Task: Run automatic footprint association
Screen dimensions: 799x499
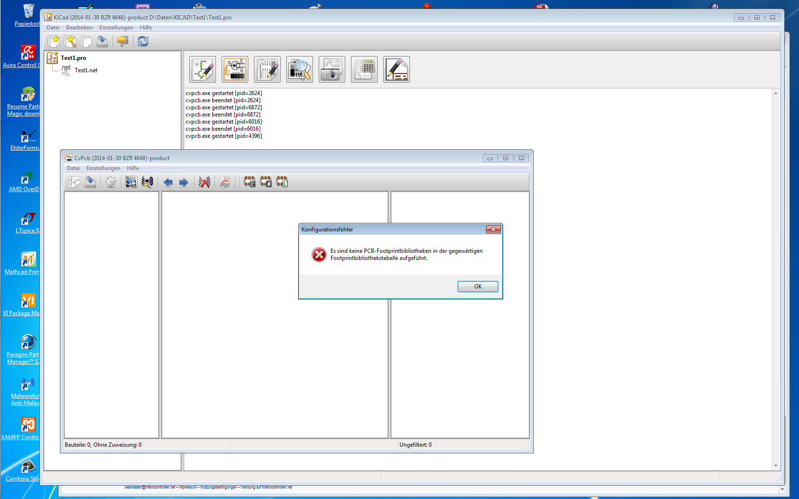Action: point(147,182)
